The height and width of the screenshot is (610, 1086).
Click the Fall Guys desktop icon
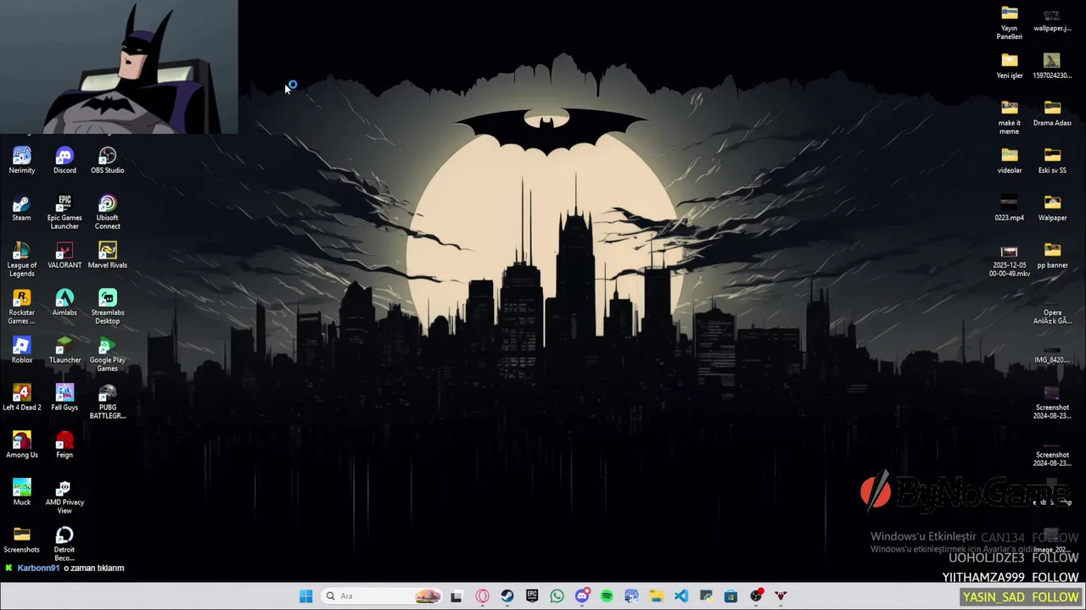click(64, 397)
